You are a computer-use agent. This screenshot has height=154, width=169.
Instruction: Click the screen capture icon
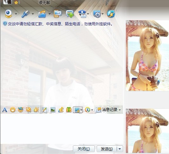point(77,110)
